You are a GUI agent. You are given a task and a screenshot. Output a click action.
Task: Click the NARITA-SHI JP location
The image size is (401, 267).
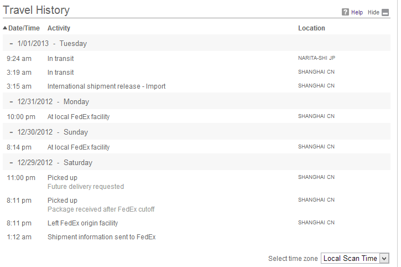(316, 58)
